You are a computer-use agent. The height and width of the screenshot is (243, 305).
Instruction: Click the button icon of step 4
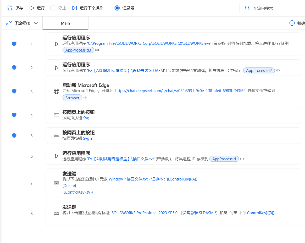coord(56,115)
